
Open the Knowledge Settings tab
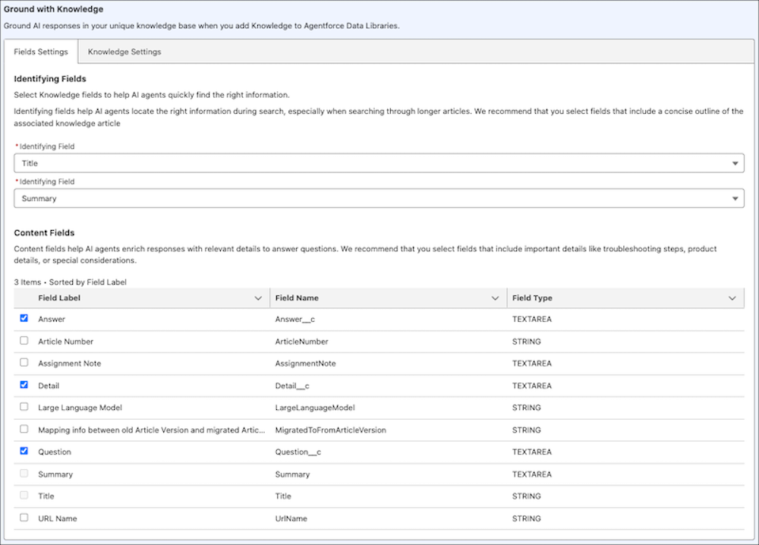124,52
